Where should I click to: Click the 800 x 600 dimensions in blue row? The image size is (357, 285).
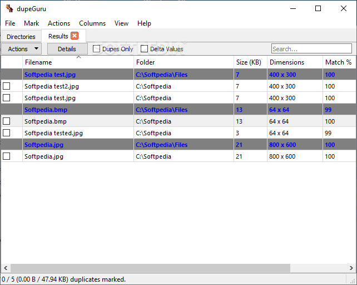(282, 145)
